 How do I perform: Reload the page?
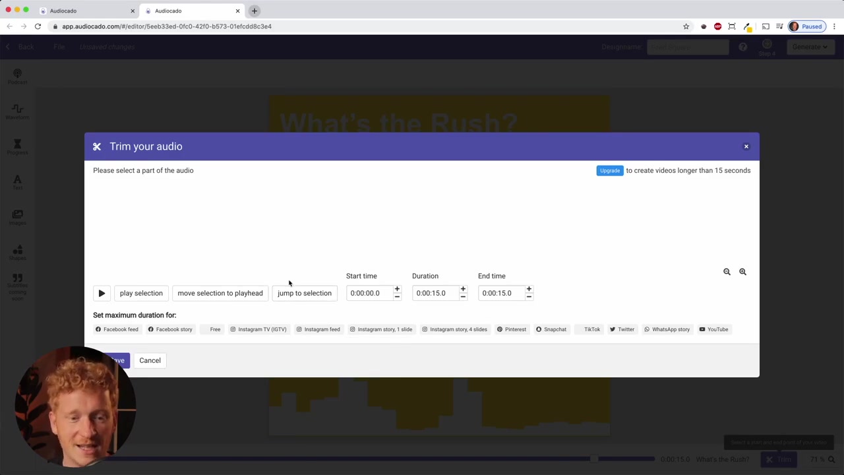coord(38,26)
